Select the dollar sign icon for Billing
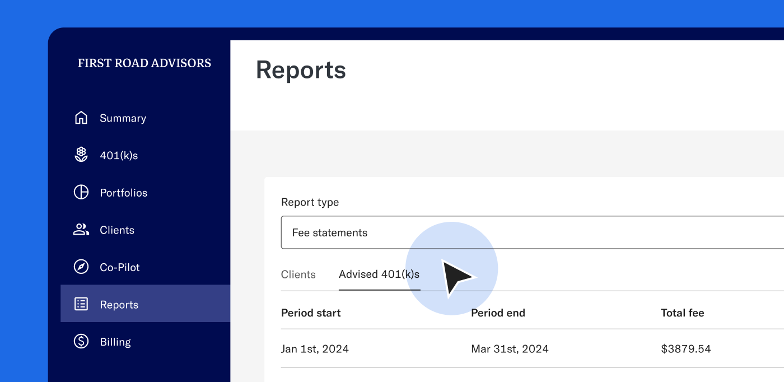The width and height of the screenshot is (784, 382). click(x=81, y=342)
